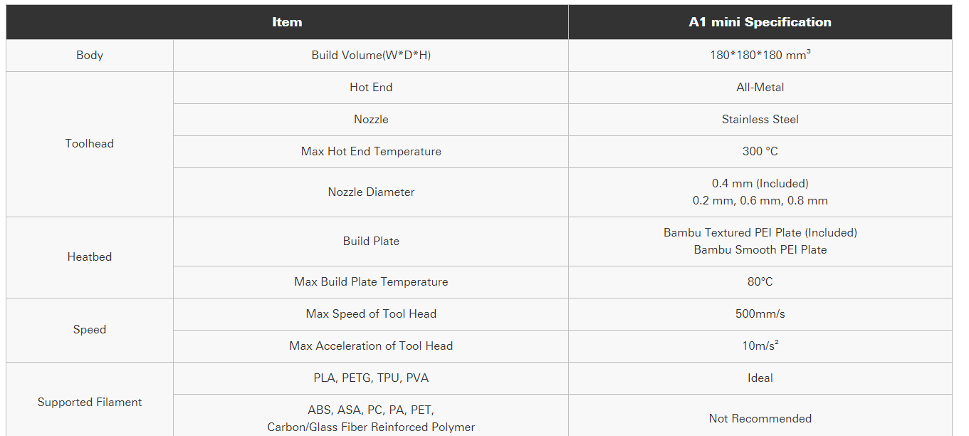Click the "Item" column header

click(287, 22)
